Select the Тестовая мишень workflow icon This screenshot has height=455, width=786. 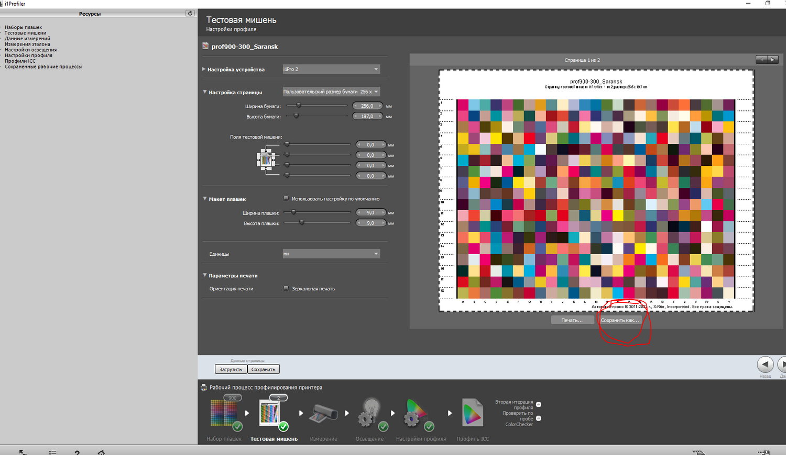(271, 413)
